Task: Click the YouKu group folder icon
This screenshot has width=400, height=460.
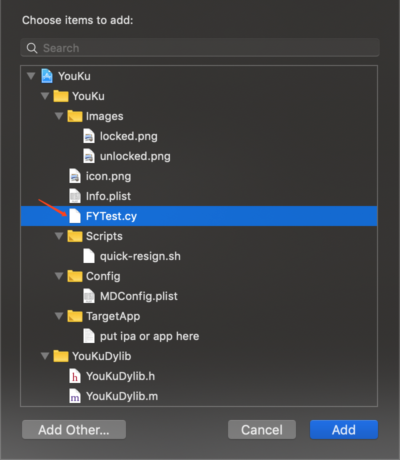Action: (x=60, y=96)
